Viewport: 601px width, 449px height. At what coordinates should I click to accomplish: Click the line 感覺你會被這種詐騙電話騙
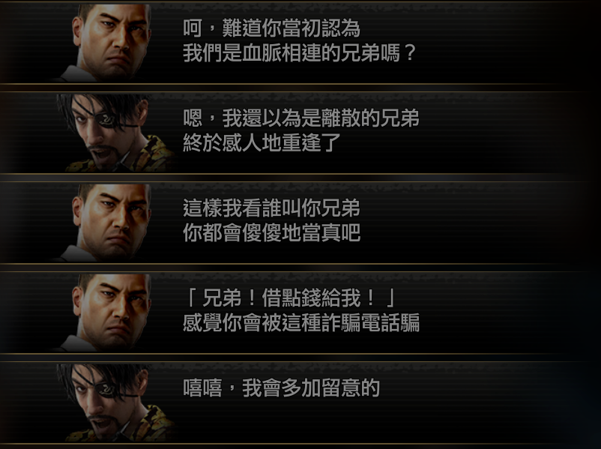[x=301, y=322]
